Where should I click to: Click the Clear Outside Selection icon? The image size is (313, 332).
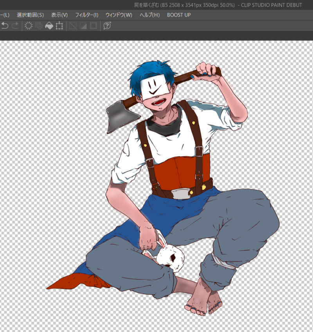point(39,26)
